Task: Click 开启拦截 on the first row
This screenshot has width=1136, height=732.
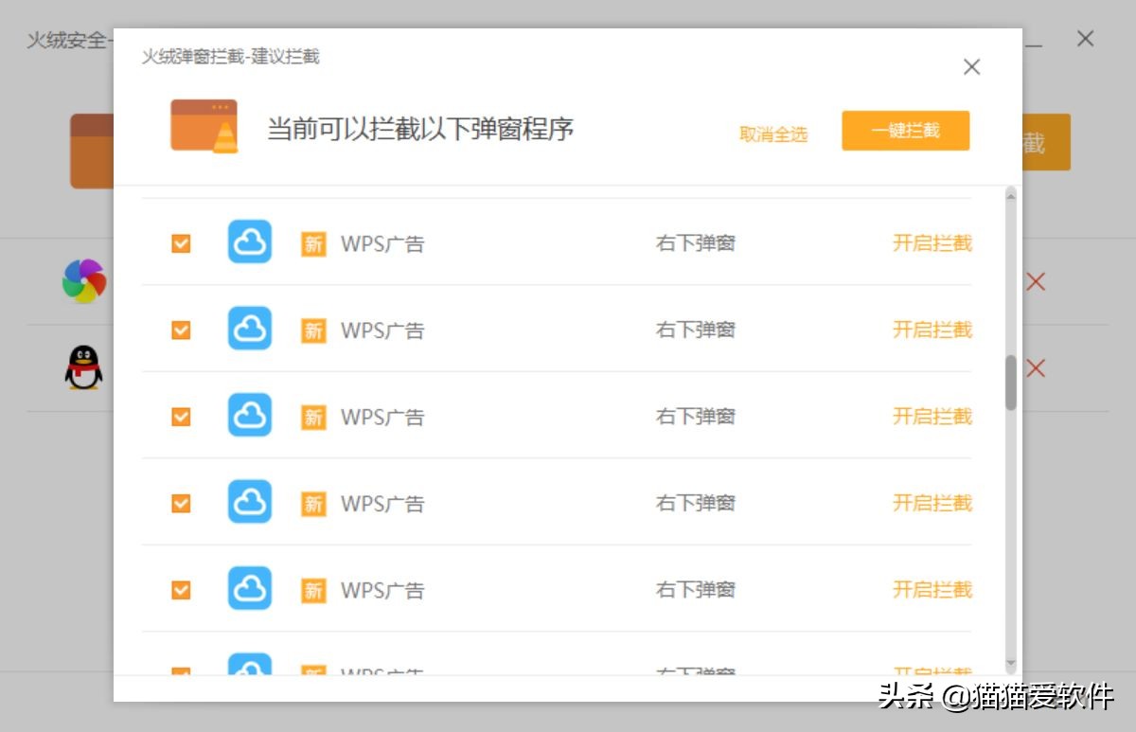Action: pos(932,242)
